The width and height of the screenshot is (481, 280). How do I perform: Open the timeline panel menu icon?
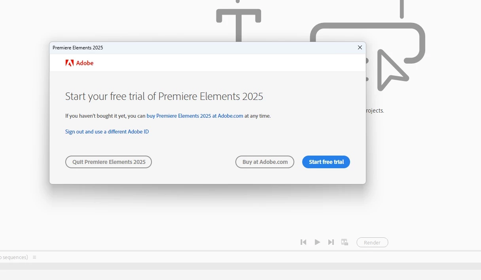[34, 257]
